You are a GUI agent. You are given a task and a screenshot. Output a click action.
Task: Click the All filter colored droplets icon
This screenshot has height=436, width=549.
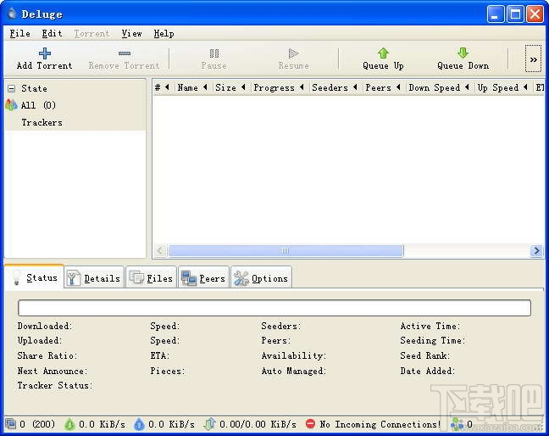(11, 105)
